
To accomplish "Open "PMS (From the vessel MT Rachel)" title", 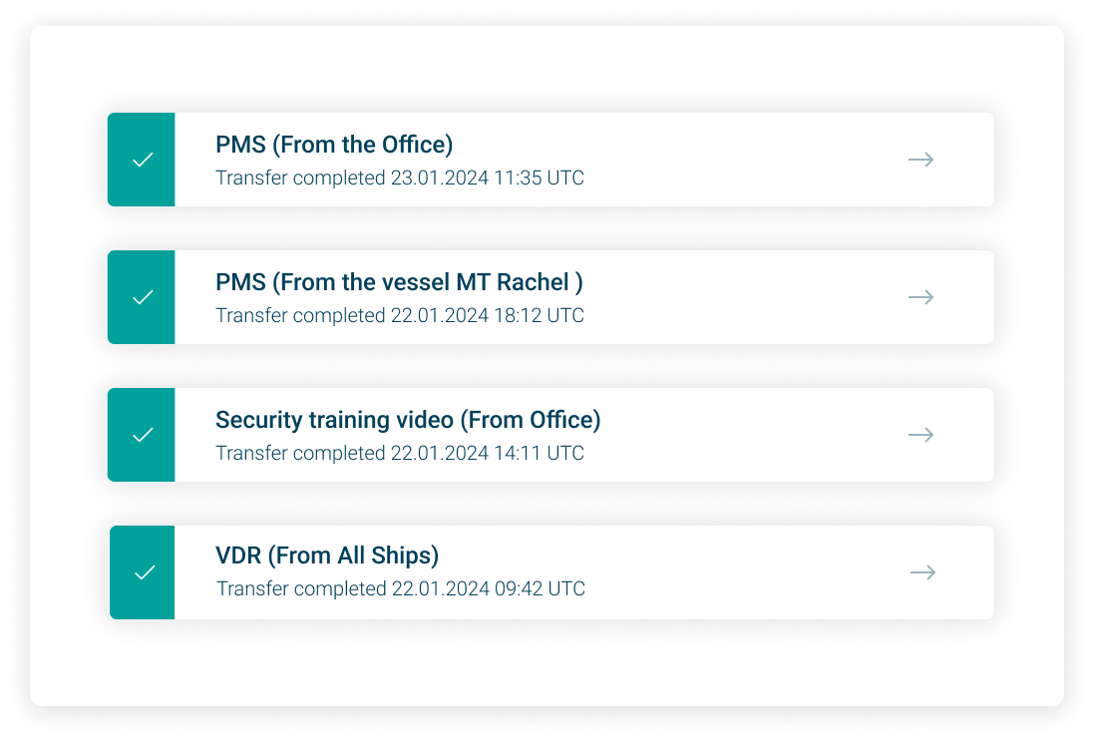I will click(x=399, y=282).
